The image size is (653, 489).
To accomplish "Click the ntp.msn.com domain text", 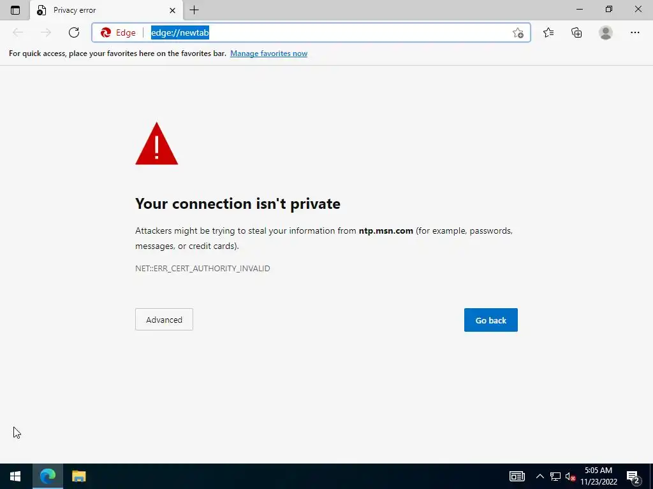I will point(386,230).
